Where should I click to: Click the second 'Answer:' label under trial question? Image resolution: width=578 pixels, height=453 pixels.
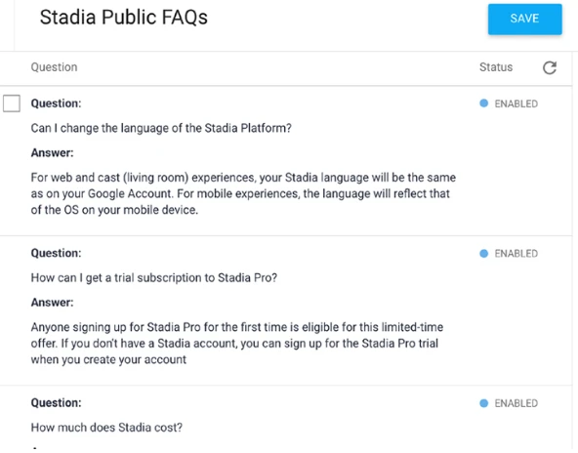pos(52,303)
